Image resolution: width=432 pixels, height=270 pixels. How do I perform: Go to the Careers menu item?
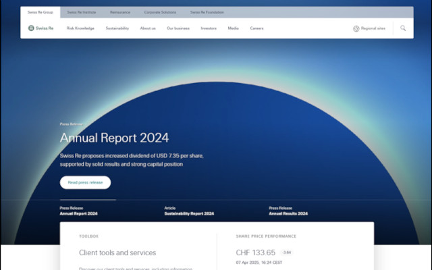pyautogui.click(x=256, y=28)
